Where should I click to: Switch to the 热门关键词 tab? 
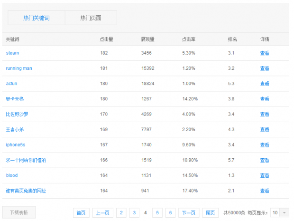pyautogui.click(x=37, y=18)
